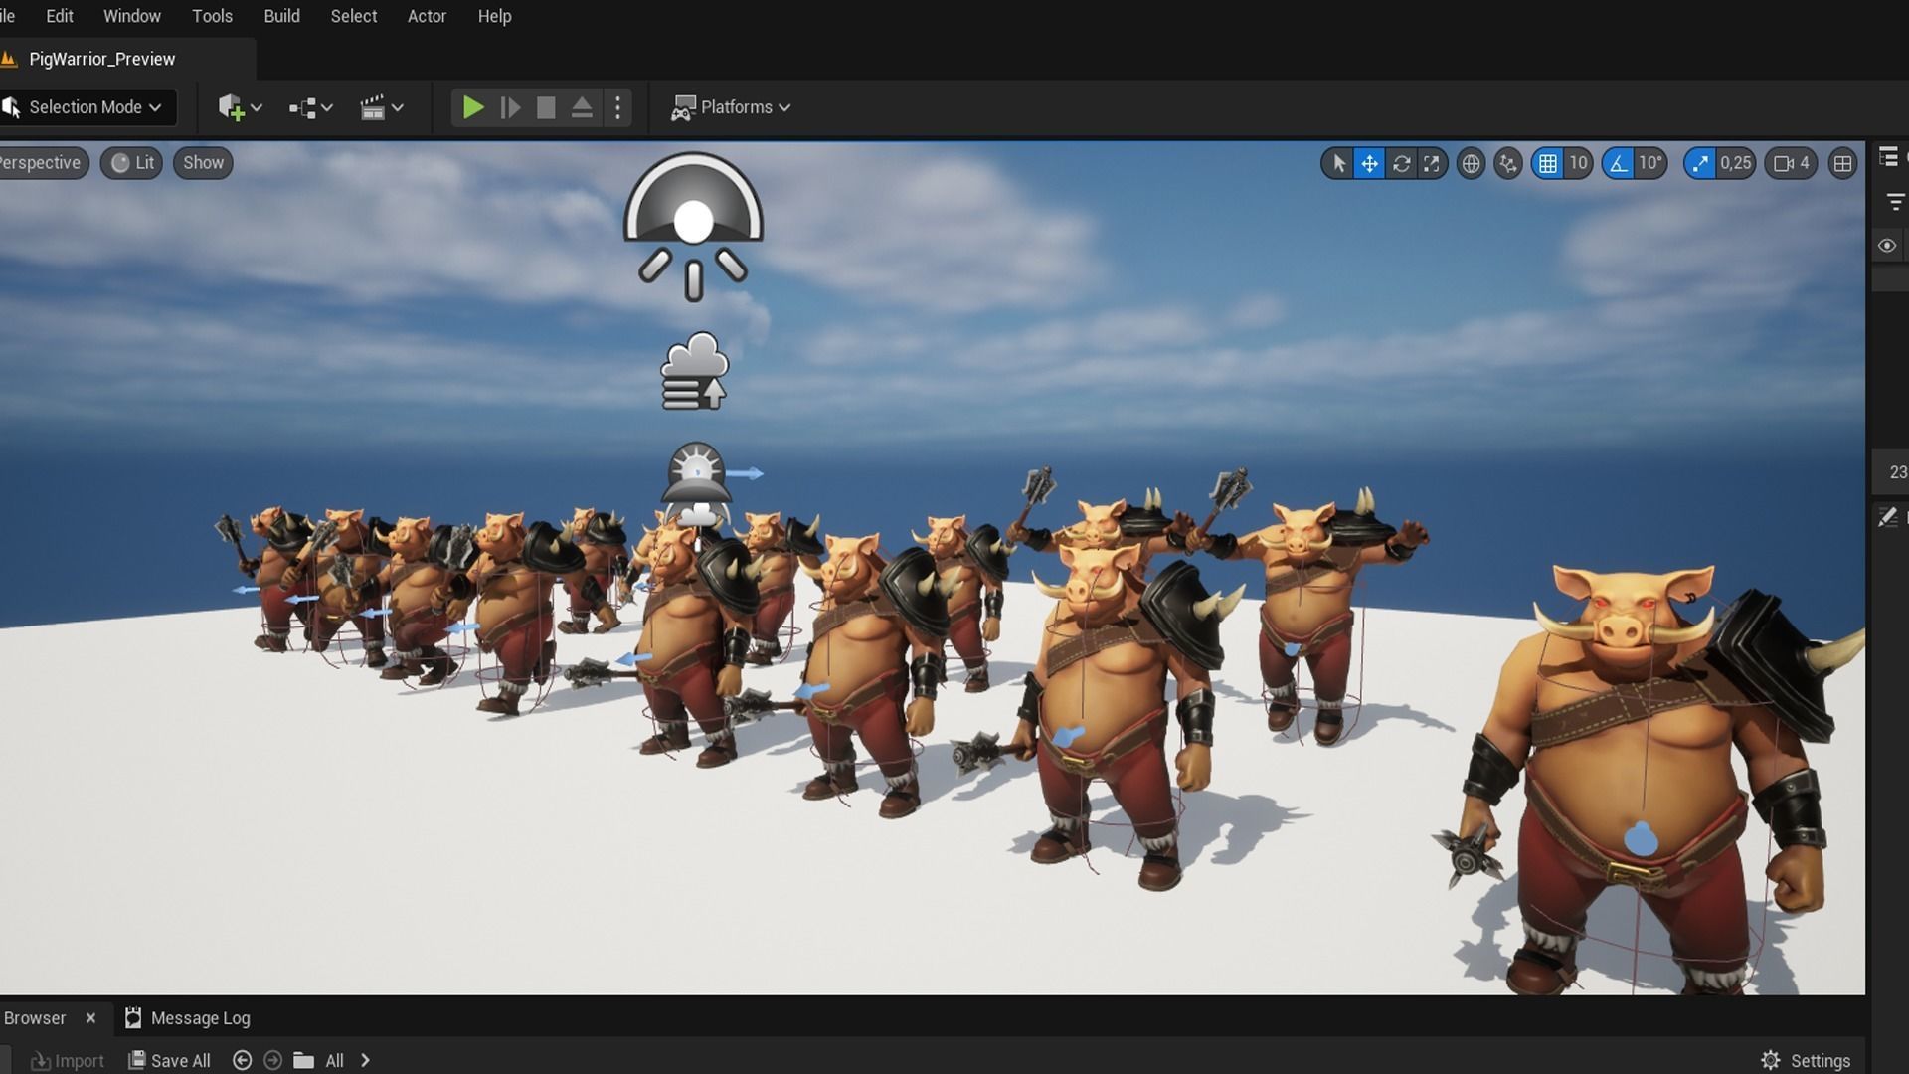Open the Build menu
Screen dimensions: 1909x1074
[281, 16]
